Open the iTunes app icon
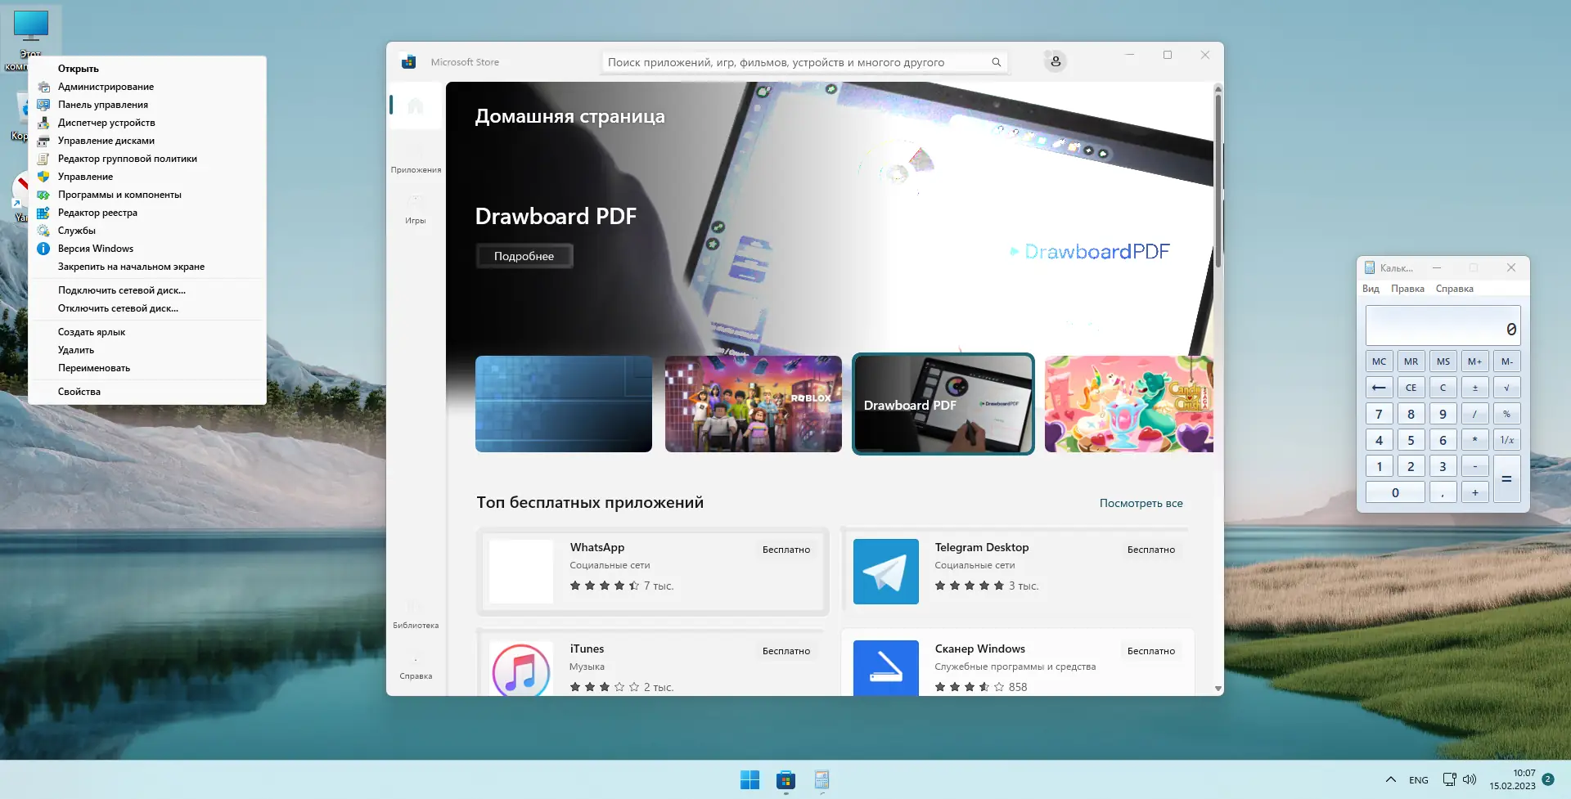 521,668
